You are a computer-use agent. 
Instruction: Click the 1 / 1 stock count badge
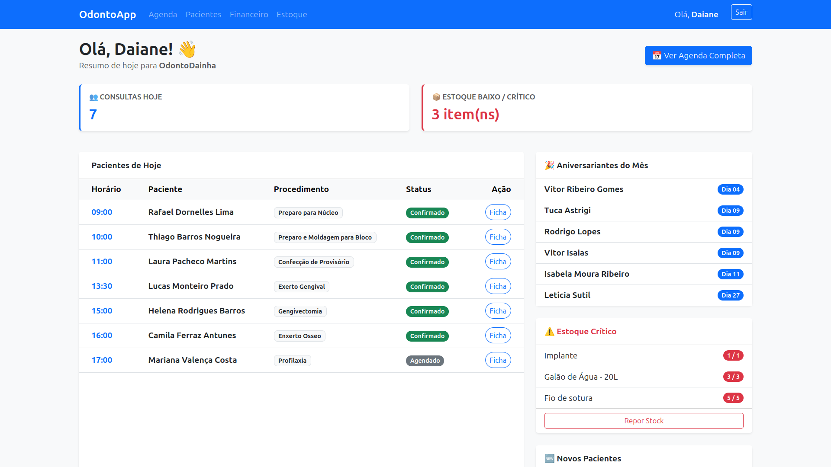[x=733, y=355]
